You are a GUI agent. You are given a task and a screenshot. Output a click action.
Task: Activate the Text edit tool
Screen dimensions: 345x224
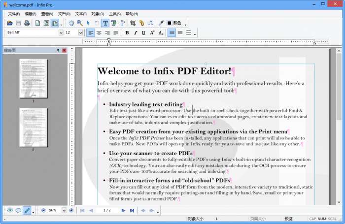point(105,23)
